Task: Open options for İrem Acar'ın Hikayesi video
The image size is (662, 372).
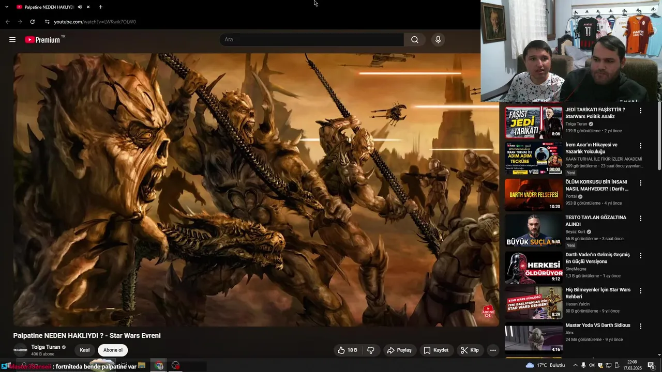Action: pyautogui.click(x=640, y=146)
